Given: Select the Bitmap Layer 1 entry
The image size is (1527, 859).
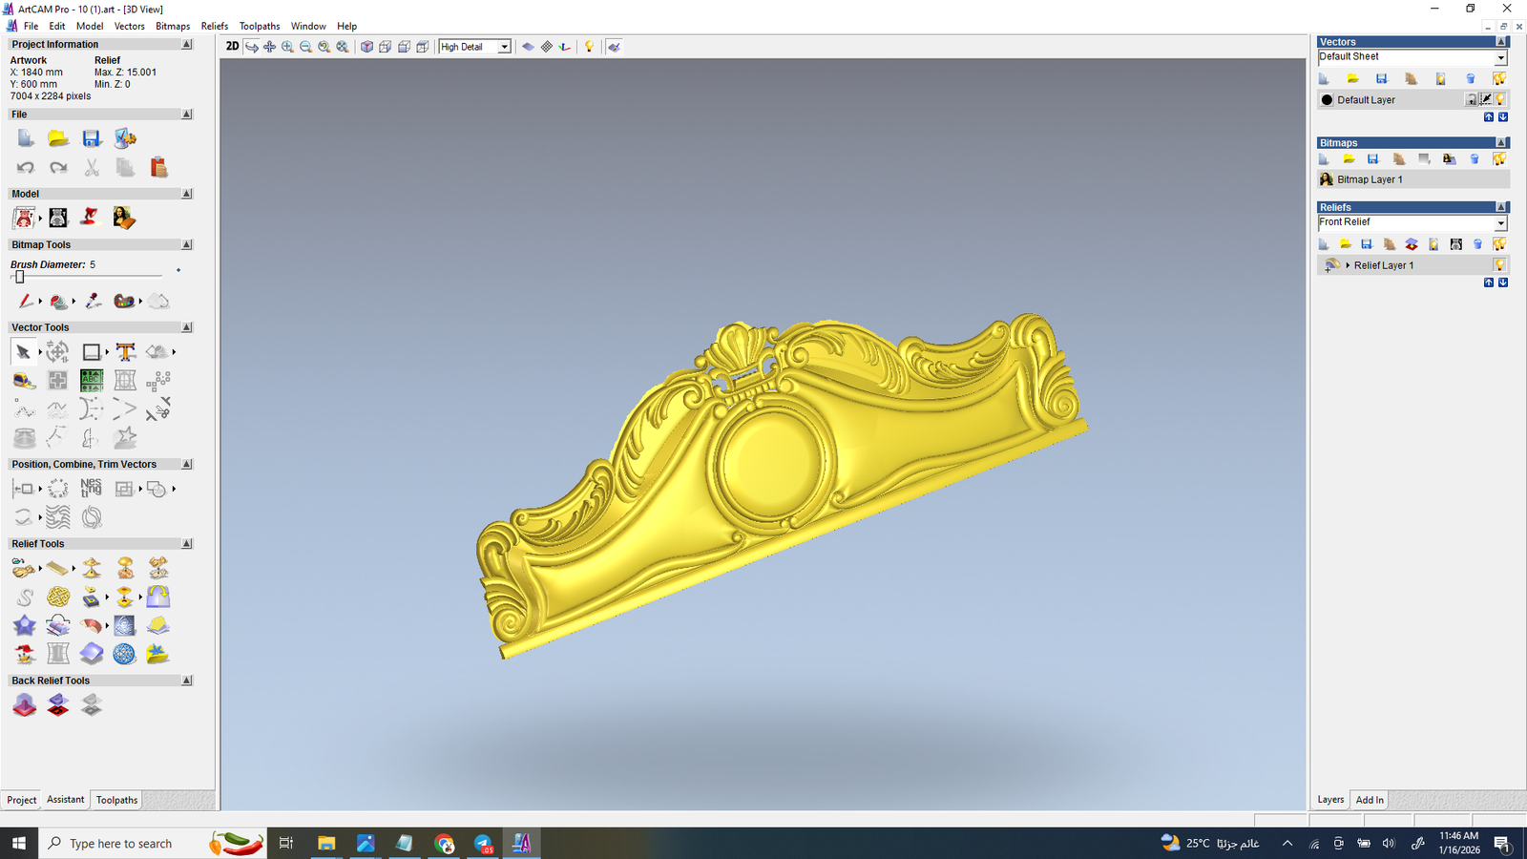Looking at the screenshot, I should [1369, 179].
